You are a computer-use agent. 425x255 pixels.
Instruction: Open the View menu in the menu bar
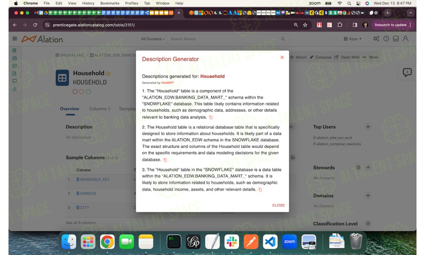click(x=72, y=3)
